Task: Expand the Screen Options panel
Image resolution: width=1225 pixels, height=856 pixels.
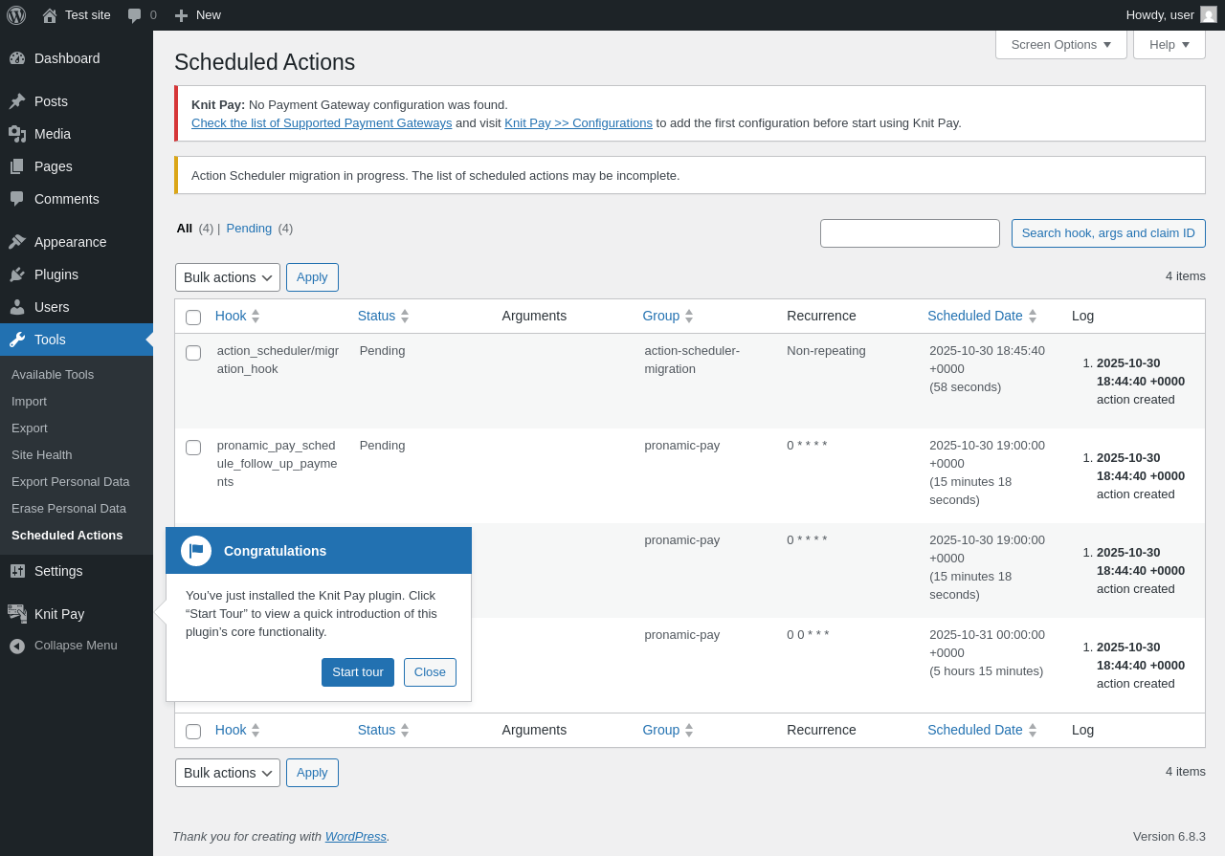Action: pyautogui.click(x=1060, y=45)
